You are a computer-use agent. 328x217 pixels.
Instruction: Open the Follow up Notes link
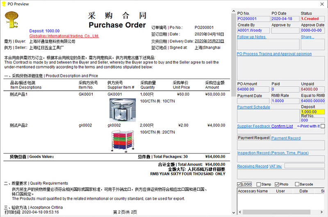(251, 37)
